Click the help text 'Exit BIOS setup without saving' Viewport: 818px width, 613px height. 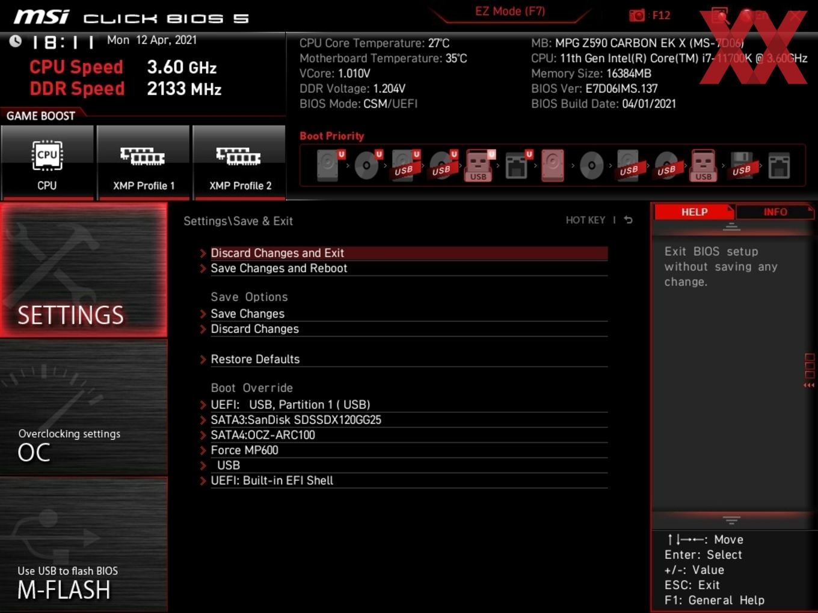pyautogui.click(x=721, y=266)
